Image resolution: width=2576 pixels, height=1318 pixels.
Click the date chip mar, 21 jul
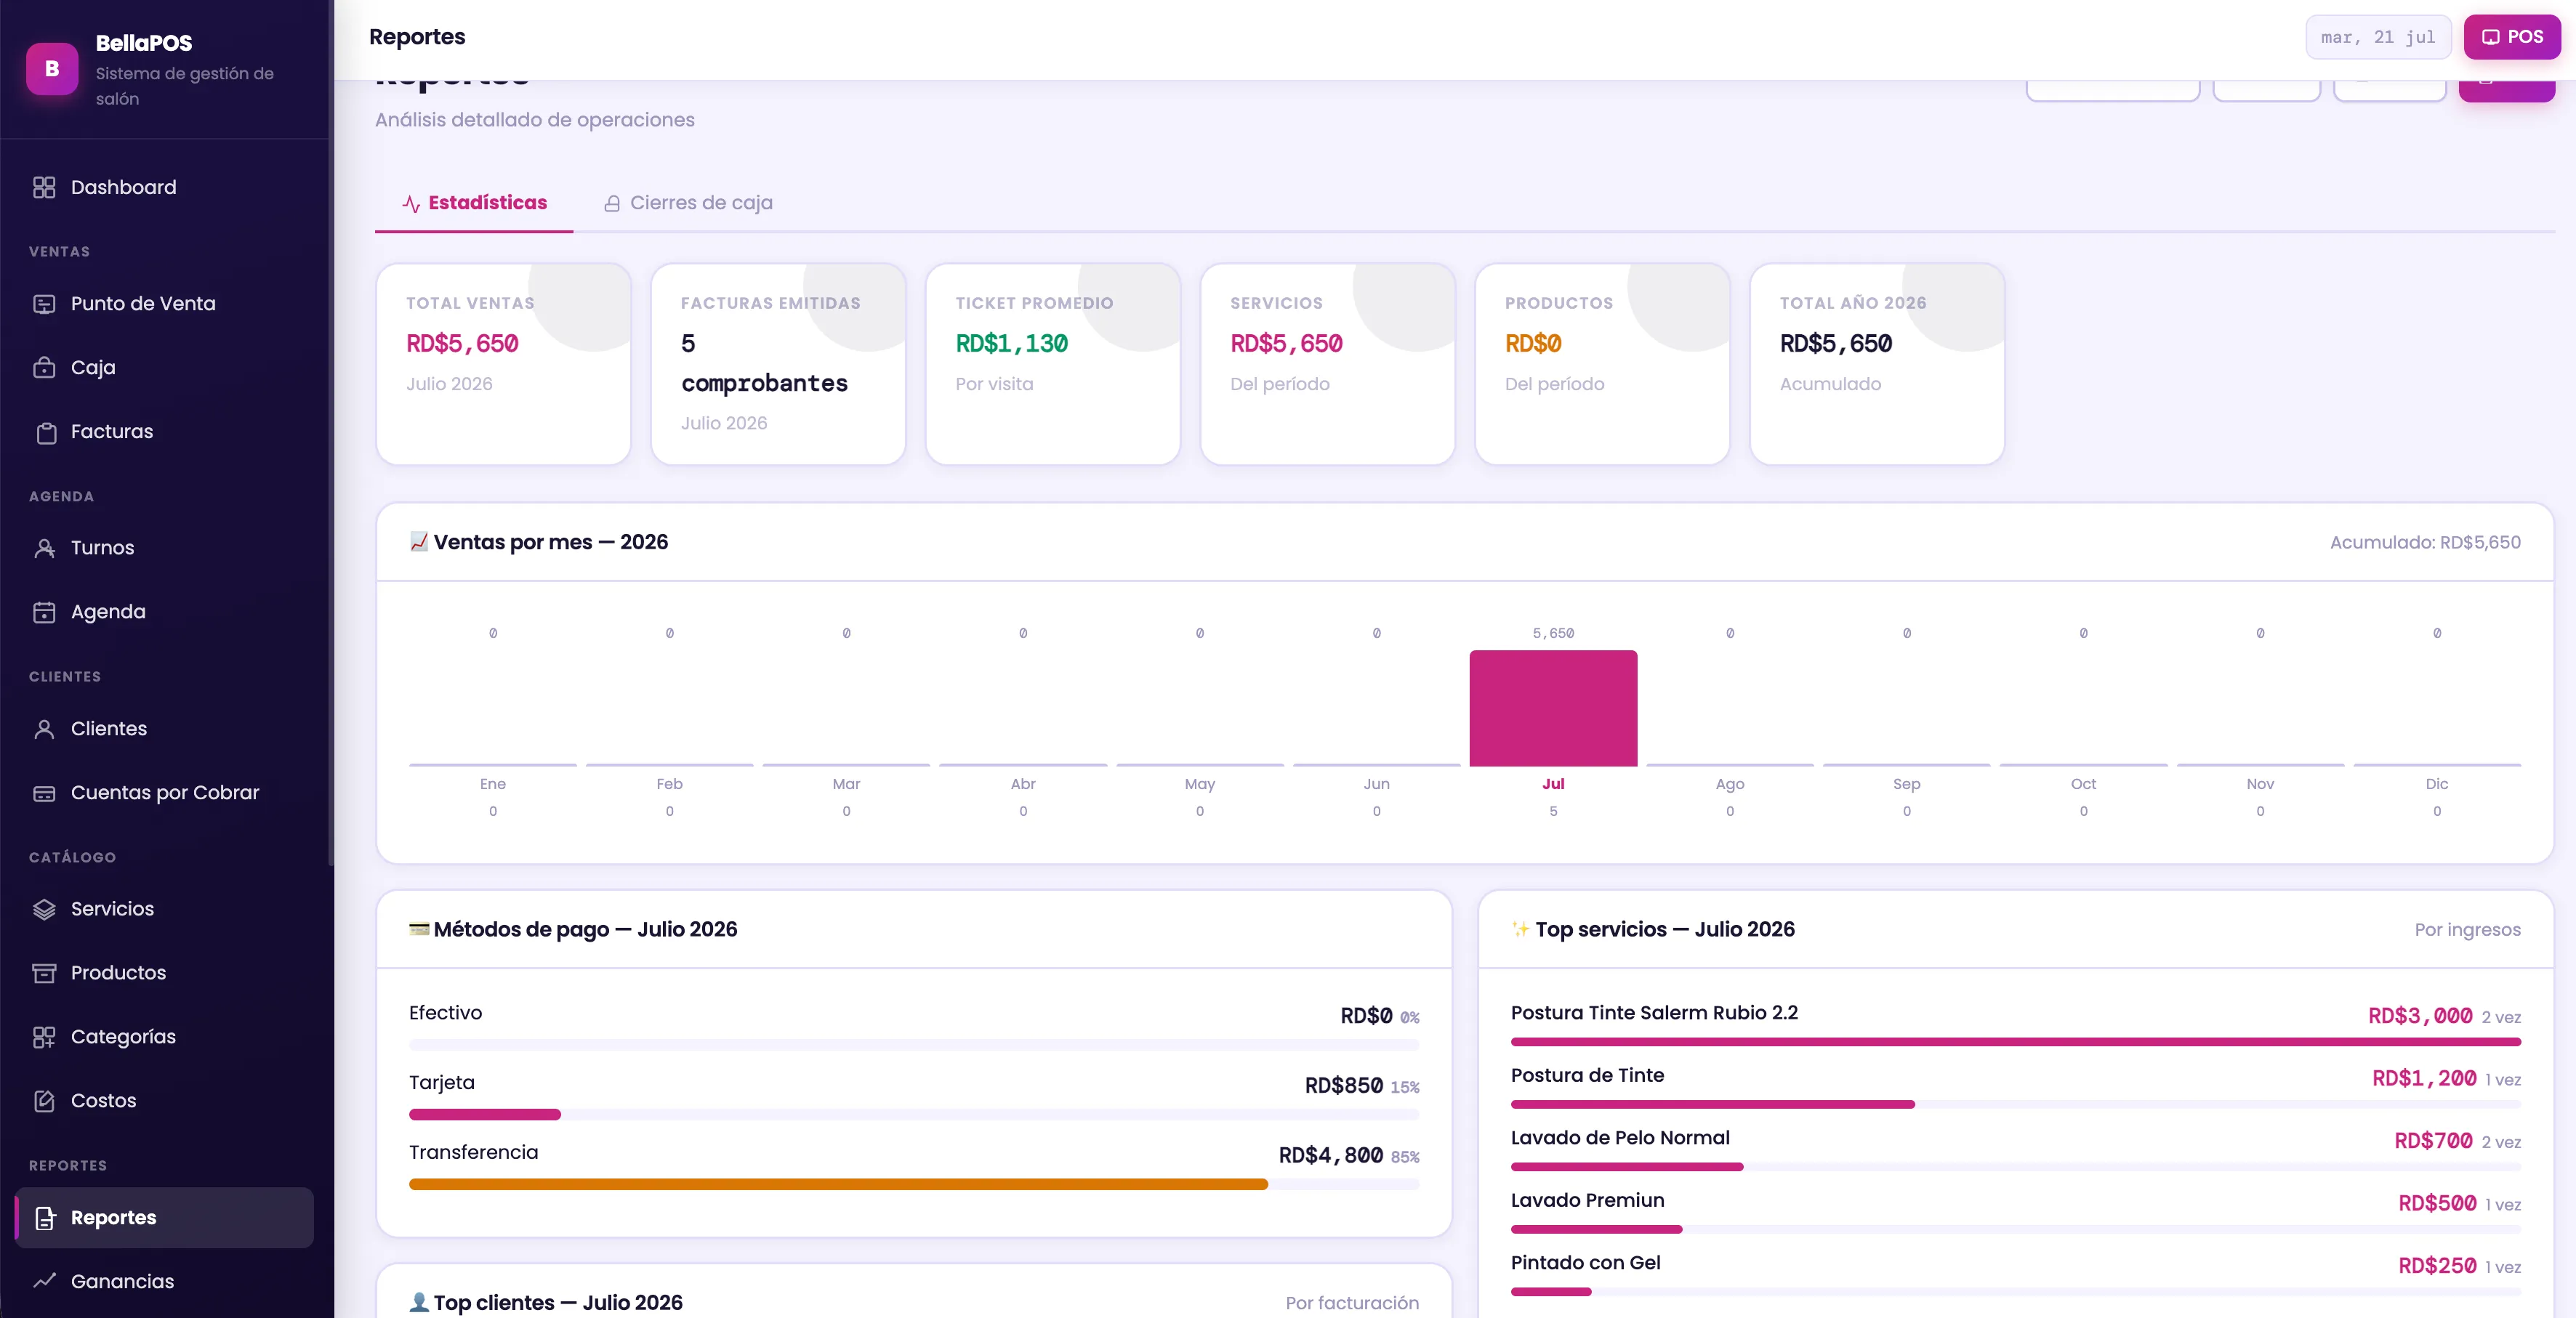(x=2378, y=37)
